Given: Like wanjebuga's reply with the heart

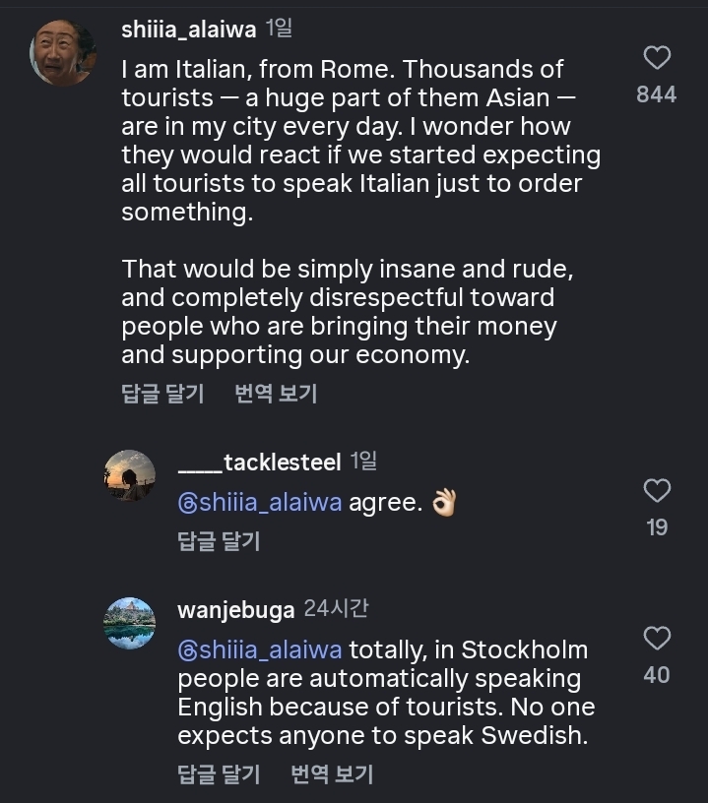Looking at the screenshot, I should click(657, 639).
